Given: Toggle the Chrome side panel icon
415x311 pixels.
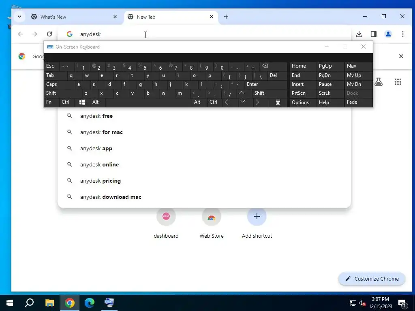Looking at the screenshot, I should [x=373, y=34].
